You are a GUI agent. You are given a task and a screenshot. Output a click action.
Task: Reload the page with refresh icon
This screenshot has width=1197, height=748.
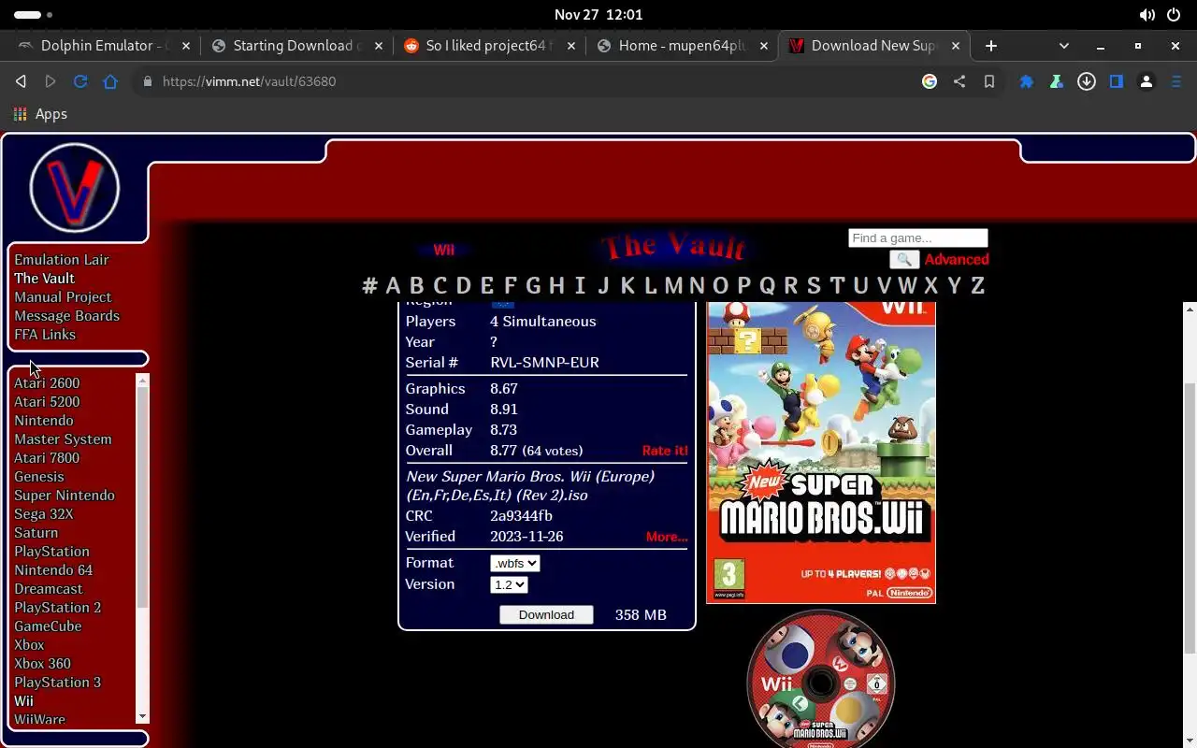[x=80, y=81]
